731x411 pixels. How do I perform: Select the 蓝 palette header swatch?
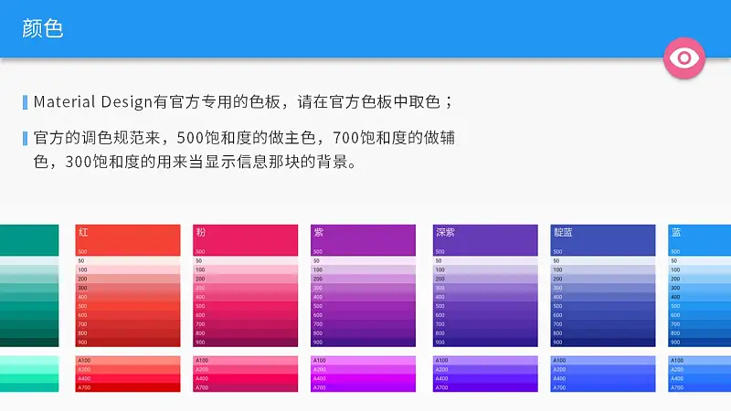(699, 240)
